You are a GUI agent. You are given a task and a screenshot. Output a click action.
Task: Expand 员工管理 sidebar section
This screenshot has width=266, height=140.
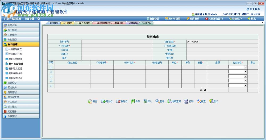21,30
